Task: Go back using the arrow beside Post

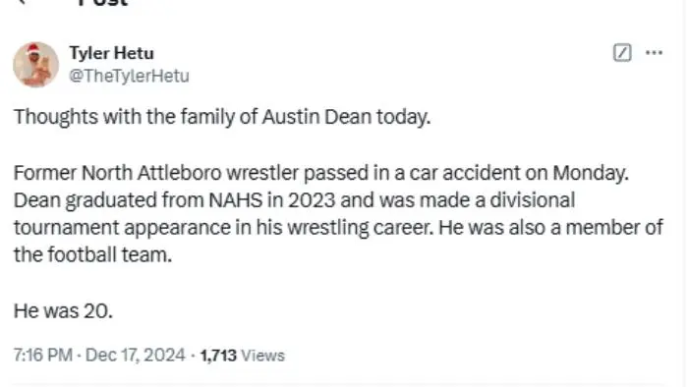Action: (x=23, y=1)
